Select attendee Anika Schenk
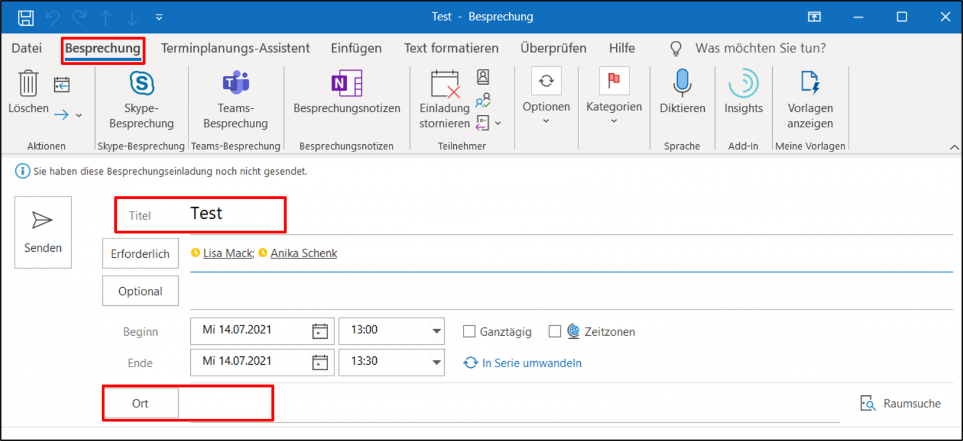The image size is (963, 441). coord(303,254)
